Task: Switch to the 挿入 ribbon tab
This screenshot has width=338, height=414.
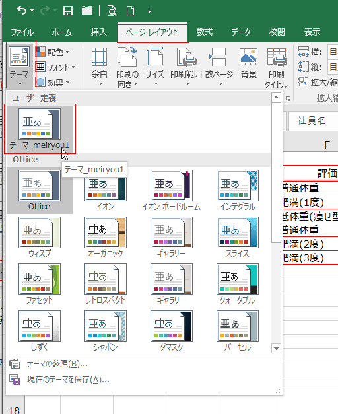Action: (99, 32)
